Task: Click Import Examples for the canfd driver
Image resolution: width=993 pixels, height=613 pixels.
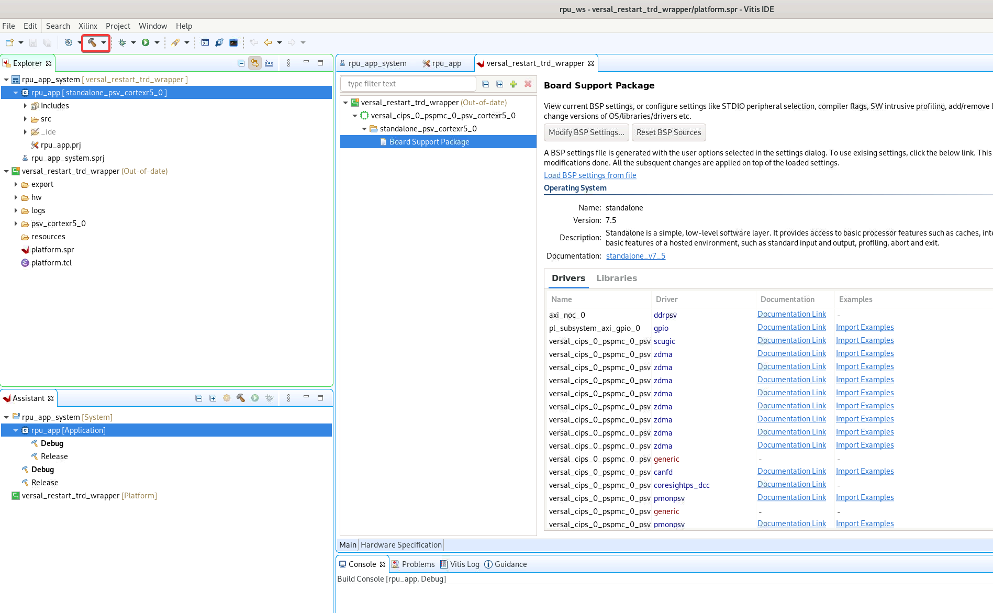Action: [865, 471]
